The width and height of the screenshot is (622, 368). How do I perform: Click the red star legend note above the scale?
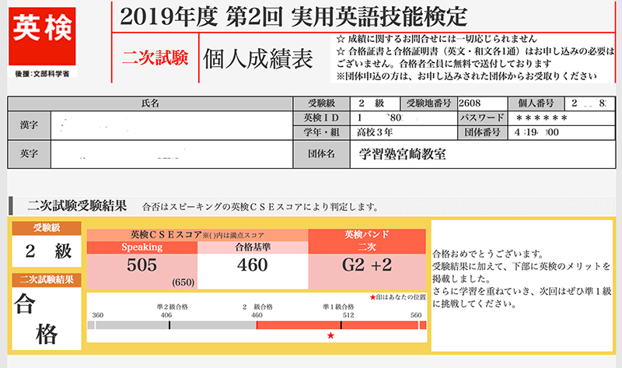(x=399, y=298)
